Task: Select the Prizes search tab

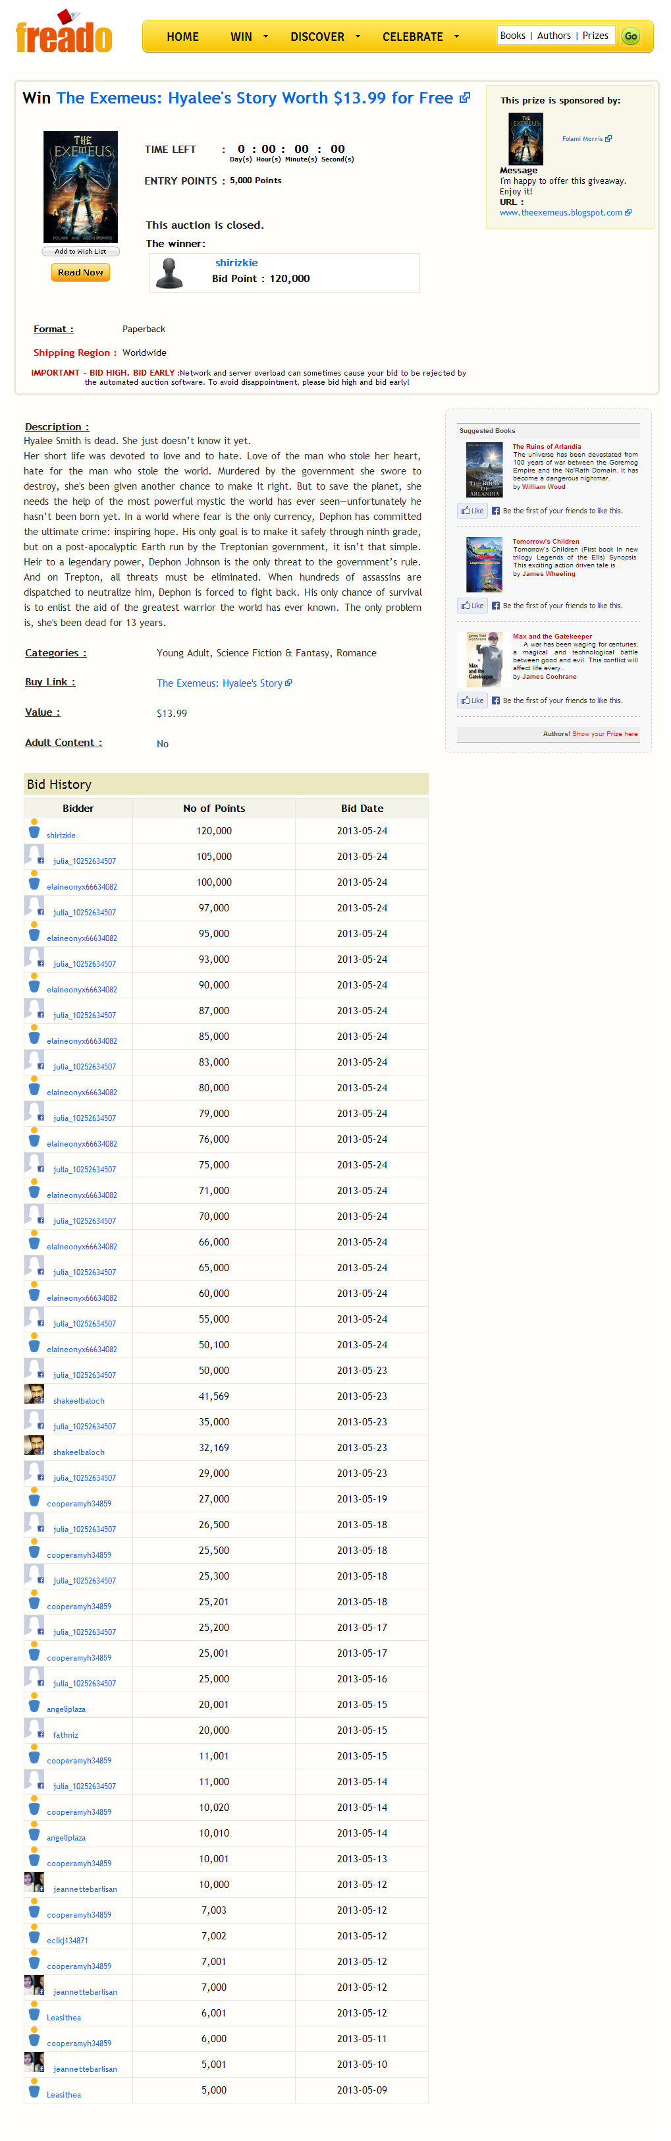Action: (x=595, y=36)
